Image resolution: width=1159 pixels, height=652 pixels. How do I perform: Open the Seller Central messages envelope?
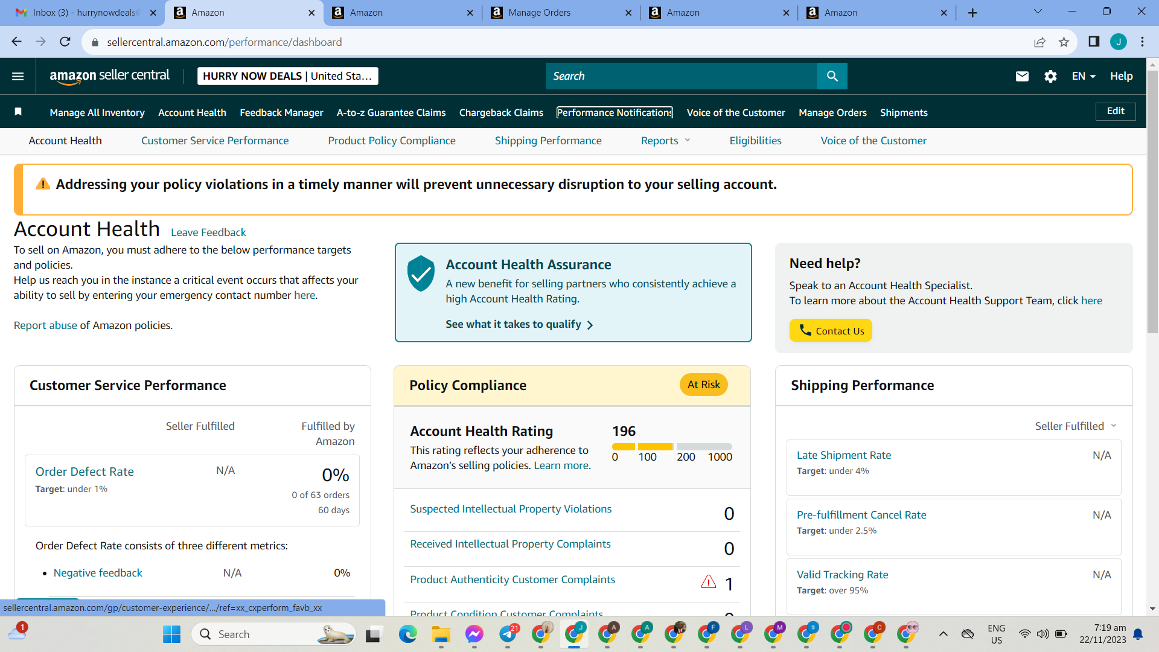tap(1022, 76)
